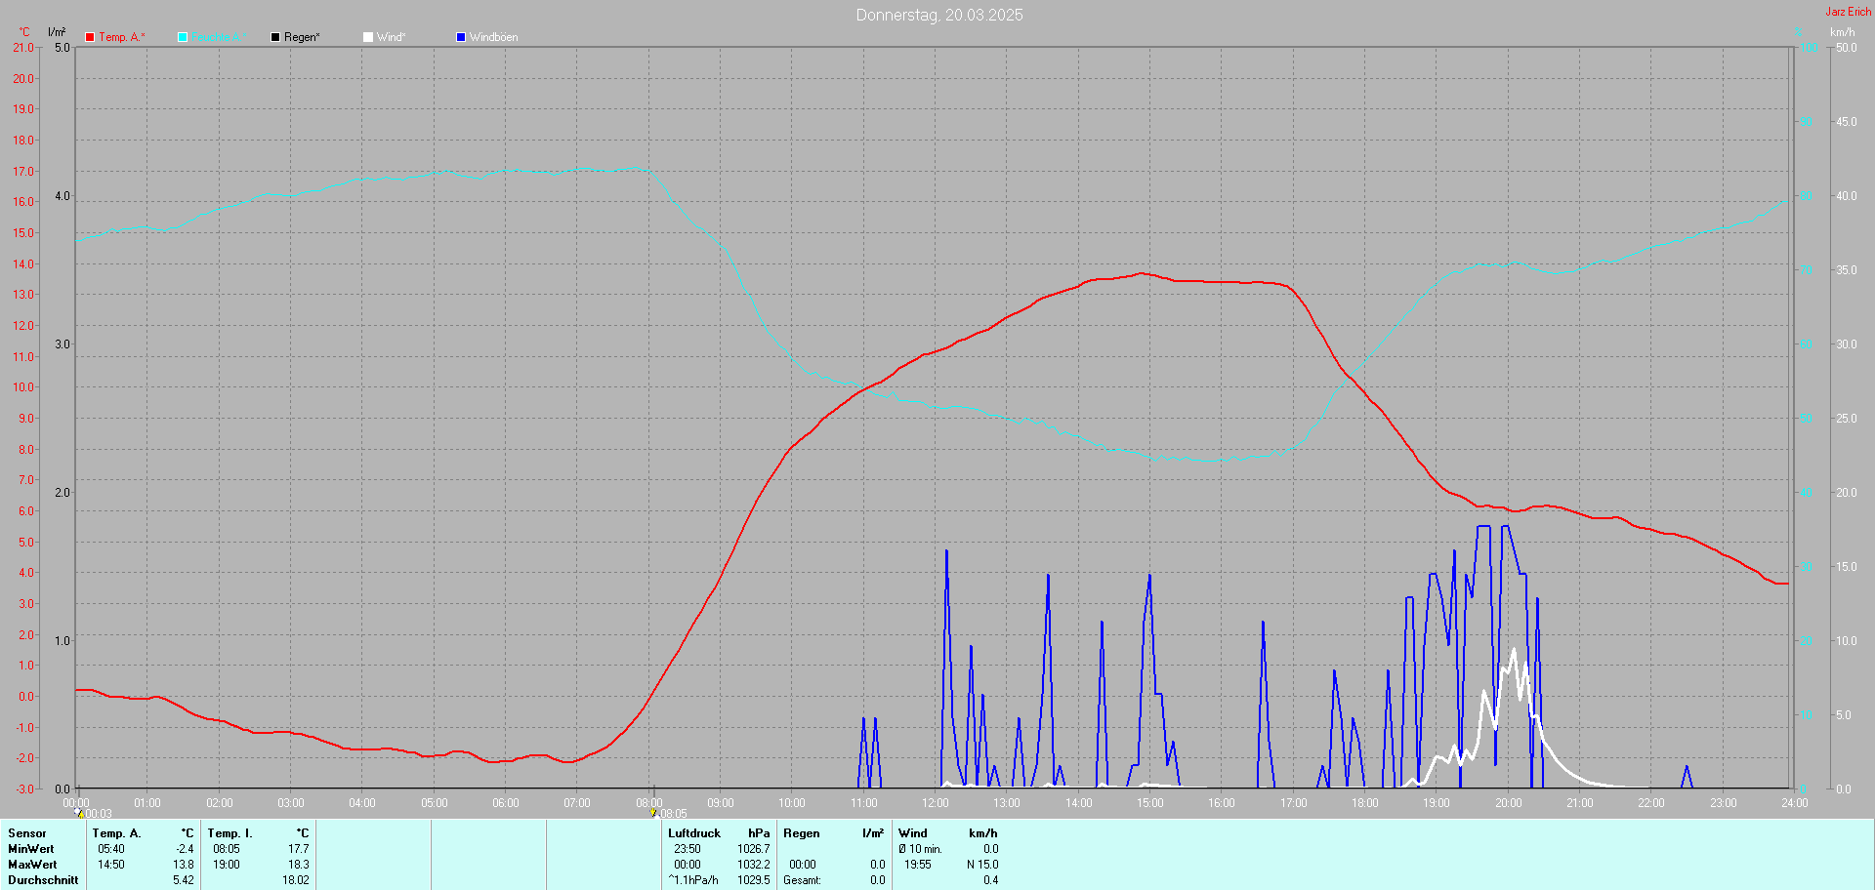This screenshot has height=890, width=1875.
Task: Select the 'Wind*' legend label
Action: click(391, 37)
